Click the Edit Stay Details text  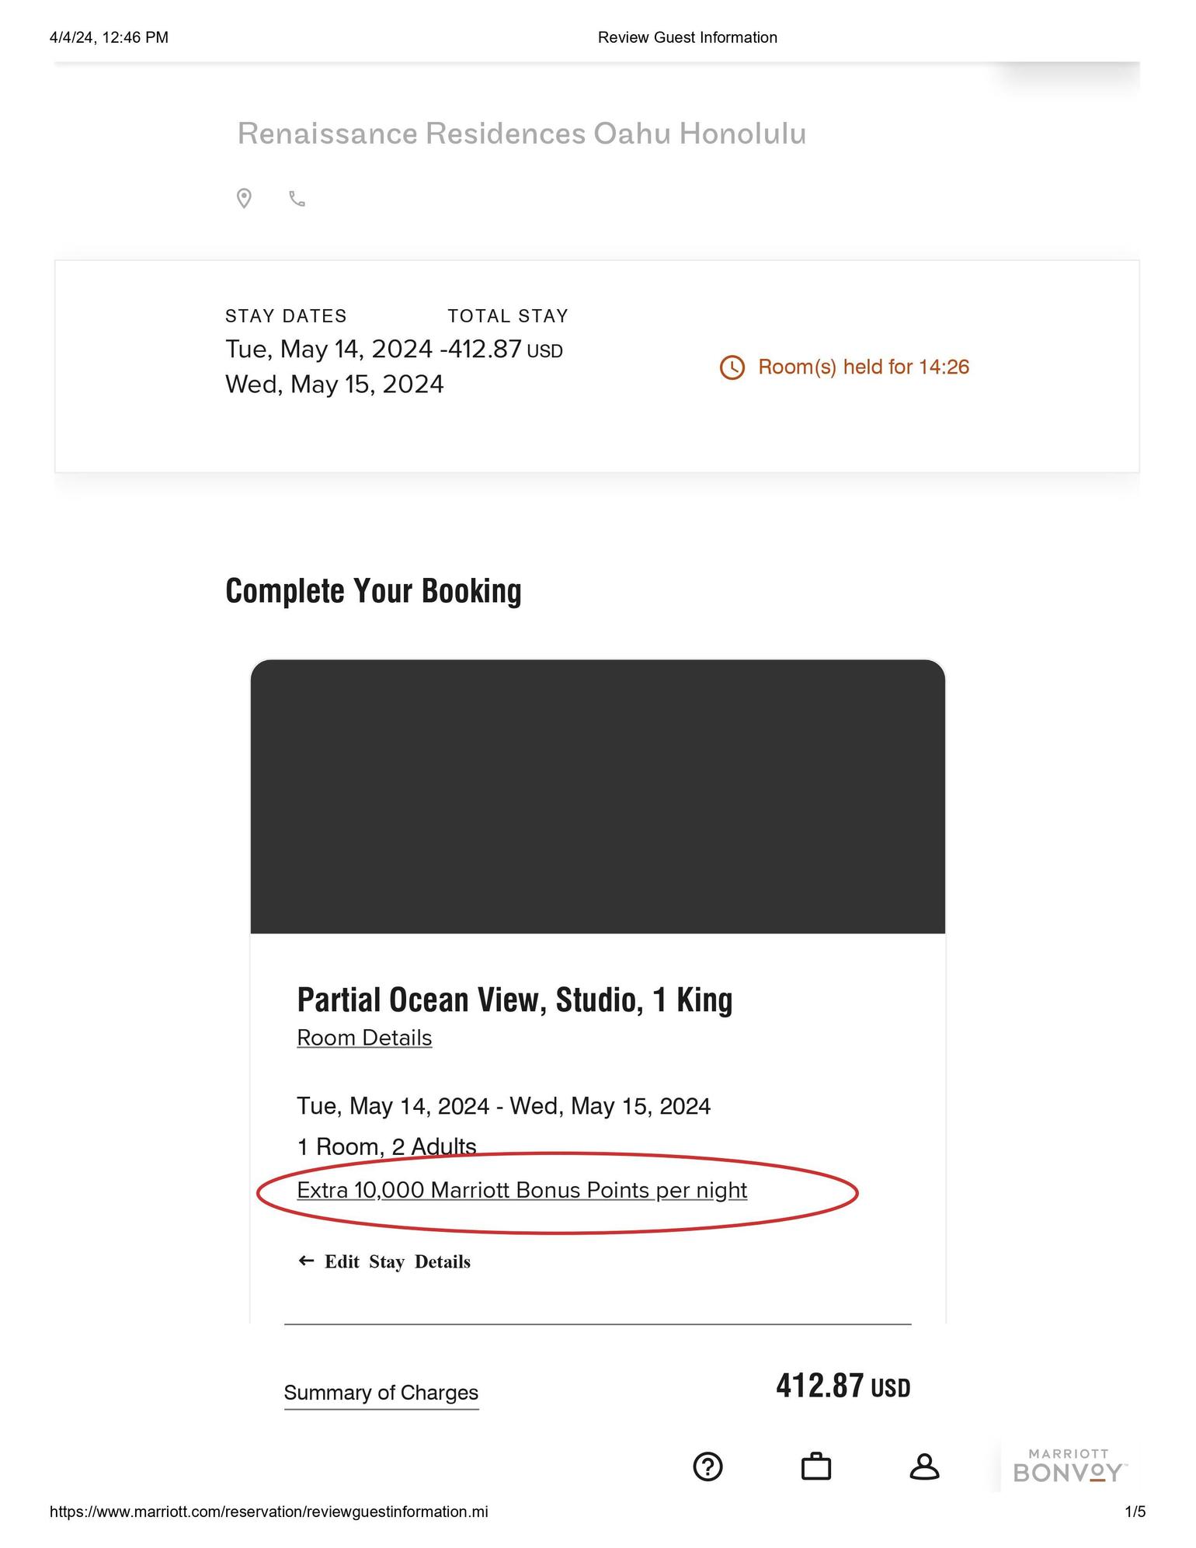(x=397, y=1261)
